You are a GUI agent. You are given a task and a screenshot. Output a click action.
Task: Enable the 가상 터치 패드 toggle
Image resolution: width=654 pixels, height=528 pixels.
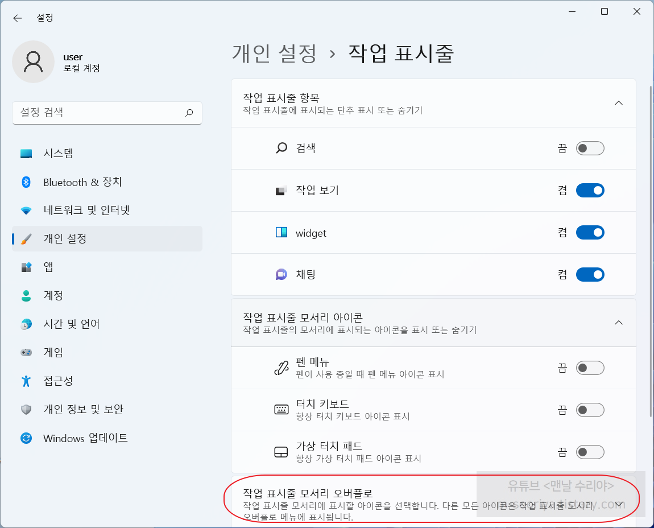590,452
